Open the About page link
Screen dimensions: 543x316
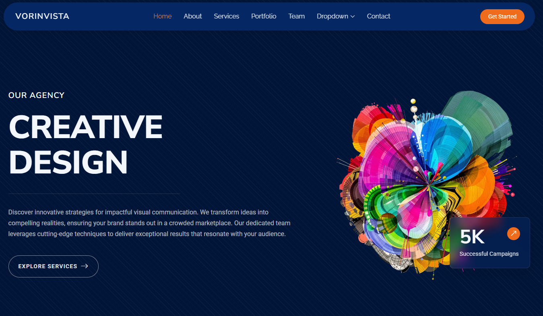coord(193,16)
